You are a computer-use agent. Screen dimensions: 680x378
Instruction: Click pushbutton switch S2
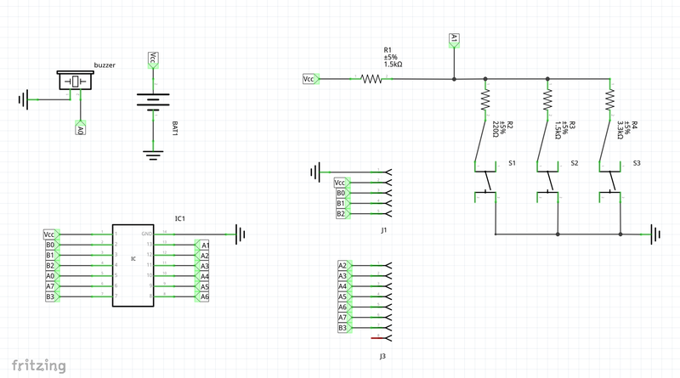click(x=550, y=180)
